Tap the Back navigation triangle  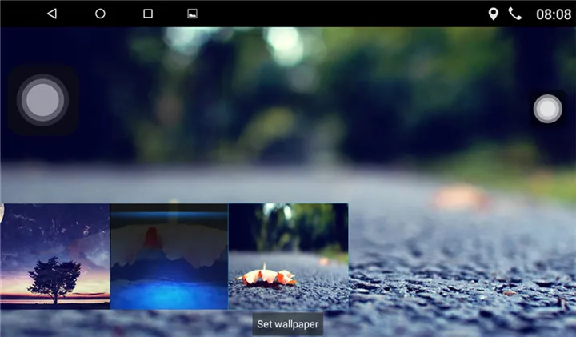coord(52,14)
